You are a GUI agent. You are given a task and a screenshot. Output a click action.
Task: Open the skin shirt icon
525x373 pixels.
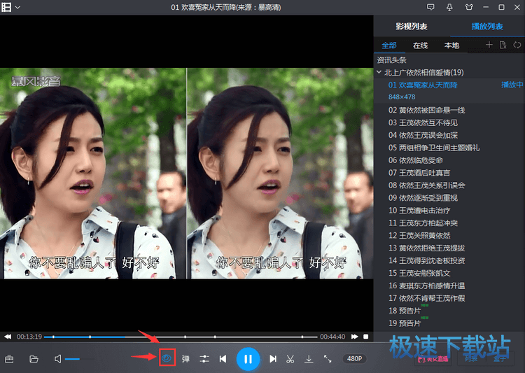(x=469, y=7)
